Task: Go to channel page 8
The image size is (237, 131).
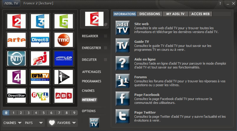Action: click(67, 113)
